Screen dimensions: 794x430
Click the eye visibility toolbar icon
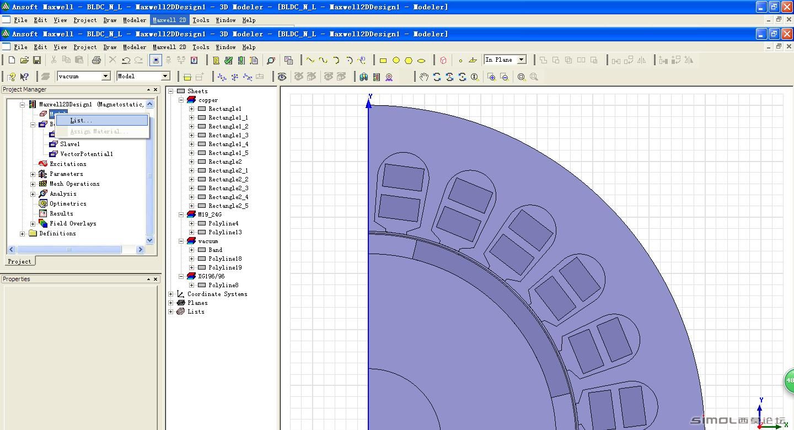click(282, 77)
